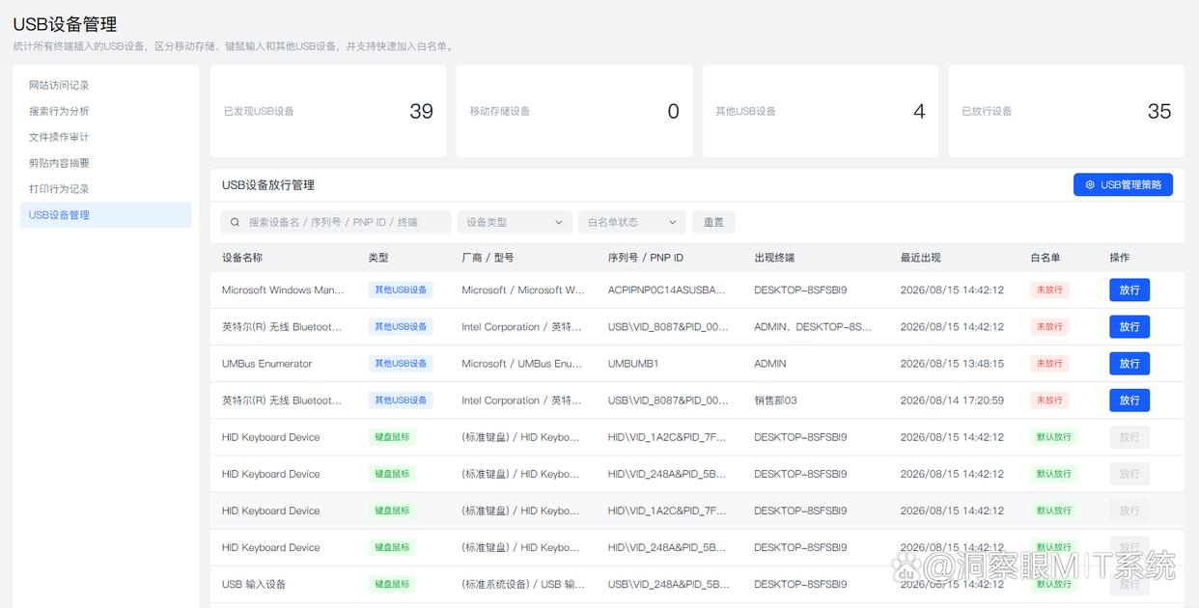Click the 2026/08/15 13:48:15 timestamp

[952, 364]
